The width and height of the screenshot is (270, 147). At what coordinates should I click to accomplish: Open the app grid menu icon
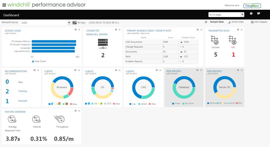pyautogui.click(x=4, y=5)
